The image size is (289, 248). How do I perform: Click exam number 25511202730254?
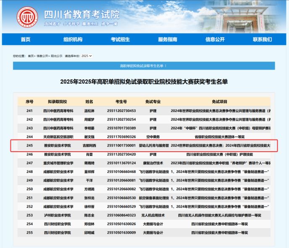(121, 119)
